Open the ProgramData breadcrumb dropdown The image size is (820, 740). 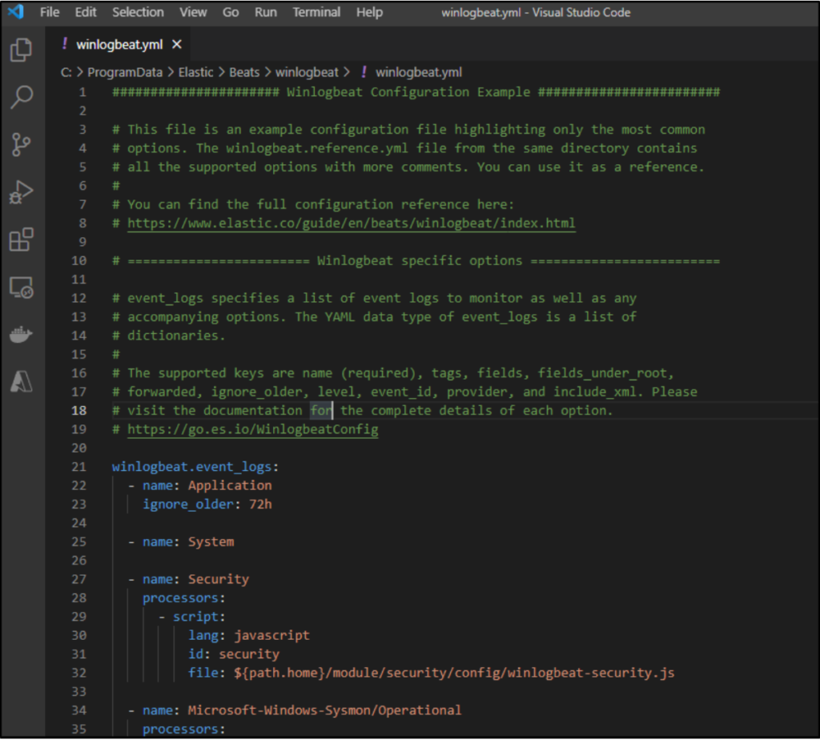125,72
